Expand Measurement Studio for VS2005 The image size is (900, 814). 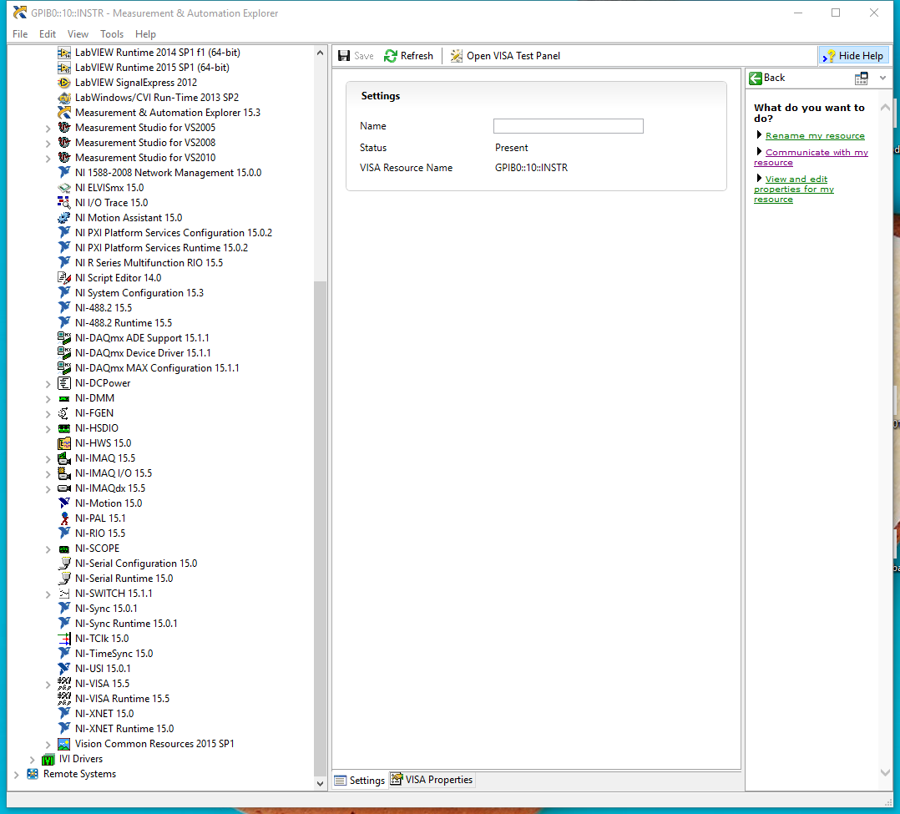pos(48,128)
